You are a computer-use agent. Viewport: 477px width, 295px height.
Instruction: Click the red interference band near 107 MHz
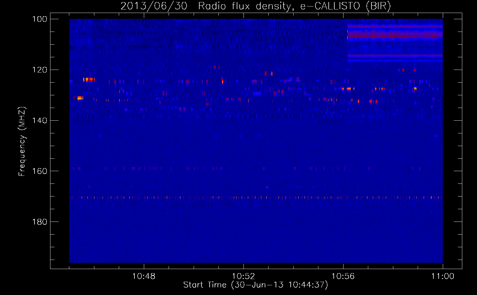coord(395,36)
